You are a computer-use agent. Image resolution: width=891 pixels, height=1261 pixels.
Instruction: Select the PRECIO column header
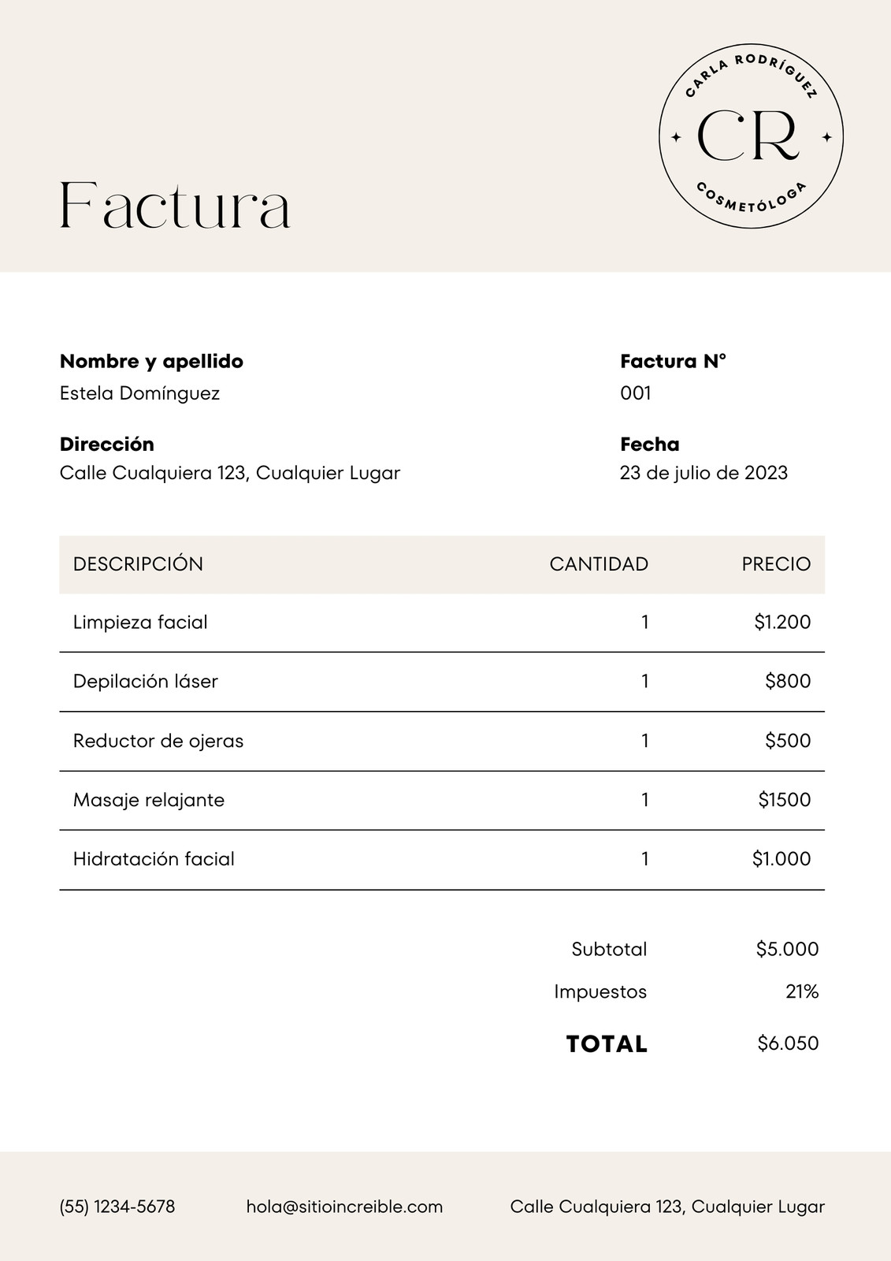776,564
